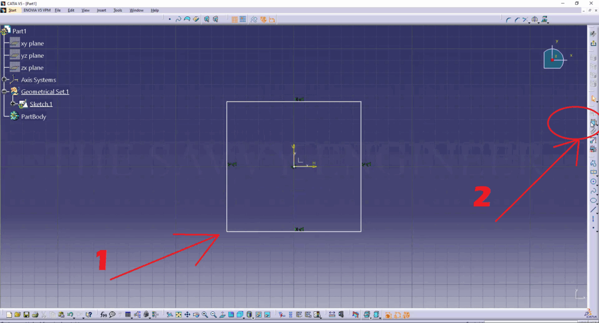This screenshot has height=323, width=599.
Task: Select the Rectangle sketch tool
Action: [593, 172]
